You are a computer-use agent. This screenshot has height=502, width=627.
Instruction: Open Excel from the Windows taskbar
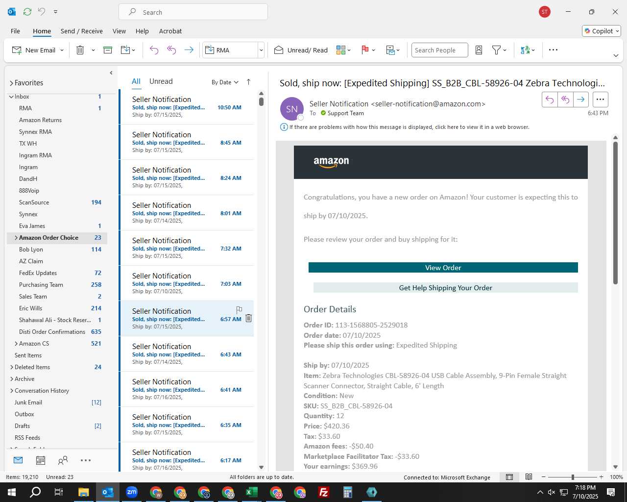coord(252,492)
